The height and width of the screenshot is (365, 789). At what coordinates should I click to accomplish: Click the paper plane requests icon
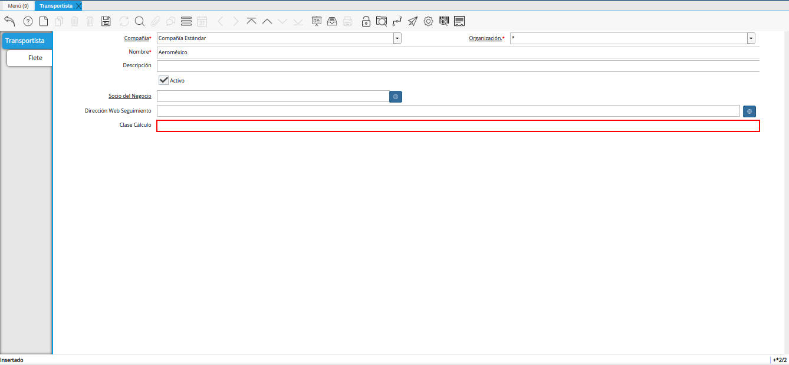tap(413, 21)
